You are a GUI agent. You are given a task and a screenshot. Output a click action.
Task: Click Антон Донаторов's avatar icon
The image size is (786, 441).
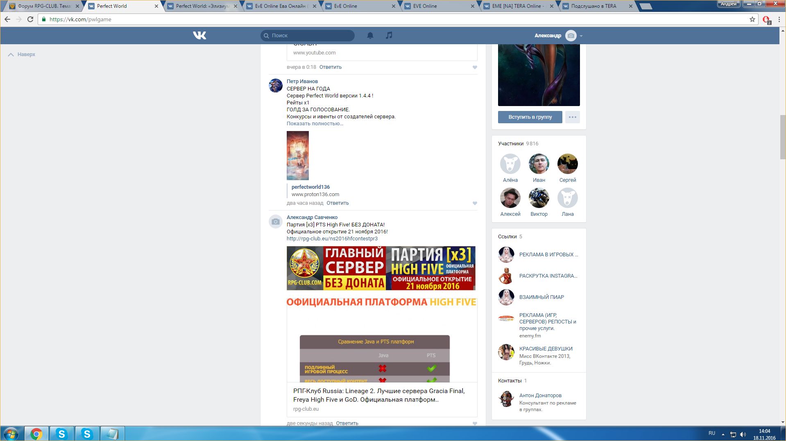coord(506,399)
